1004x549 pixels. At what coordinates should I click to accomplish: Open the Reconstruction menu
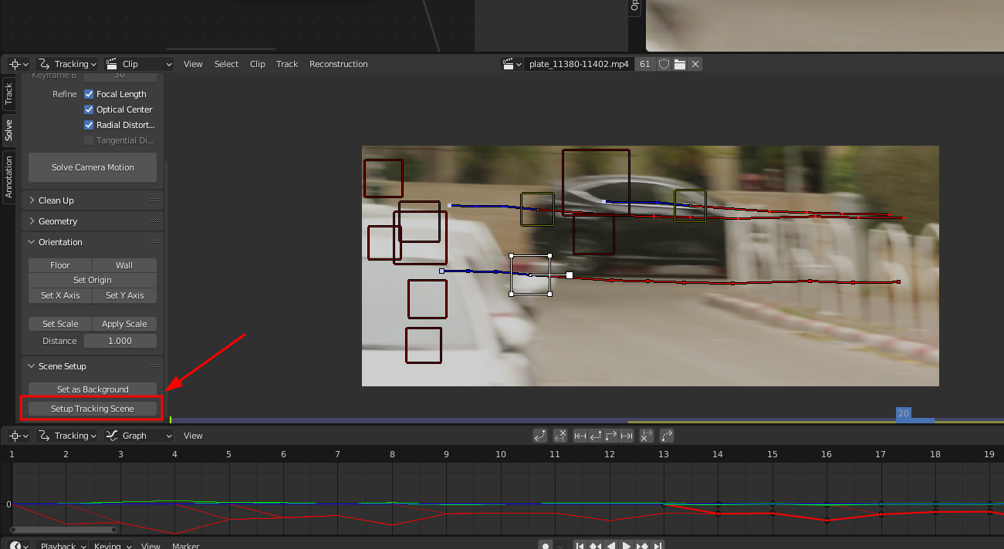click(338, 64)
